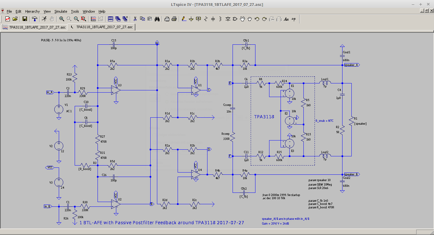Pick the Inductor placement tool
Image resolution: width=434 pixels, height=235 pixels.
coord(220,19)
